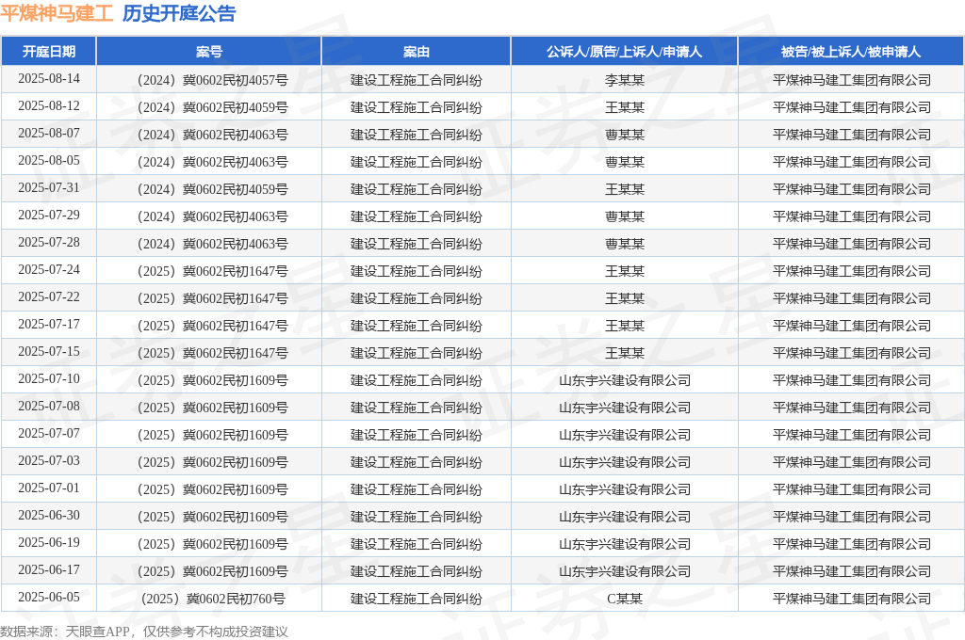Click the date 2025-06-17
This screenshot has width=965, height=640.
[x=49, y=570]
